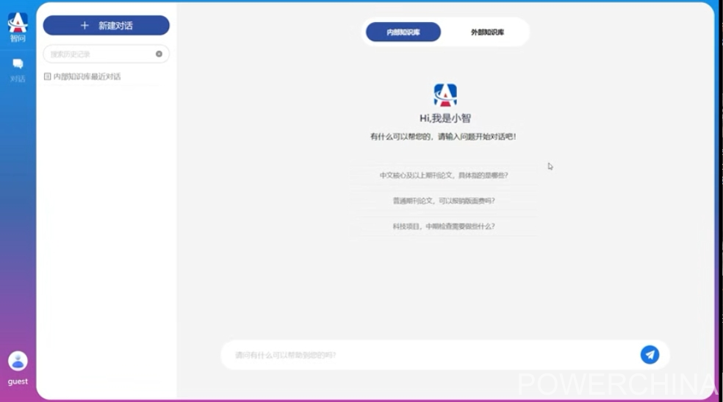The height and width of the screenshot is (402, 723).
Task: Focus the 搜索历史记录 search field
Action: pyautogui.click(x=99, y=54)
